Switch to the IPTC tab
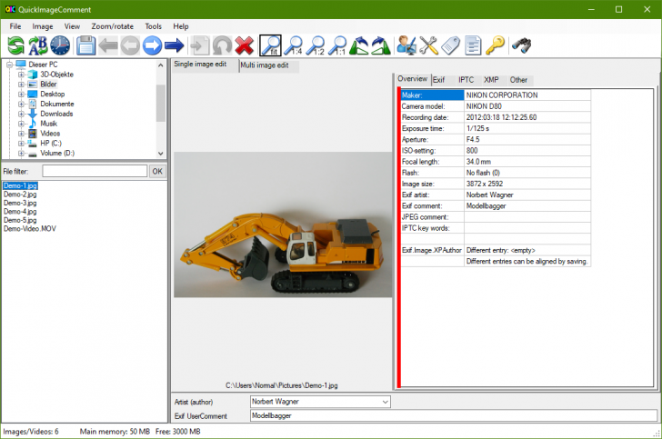662x439 pixels. pos(466,80)
